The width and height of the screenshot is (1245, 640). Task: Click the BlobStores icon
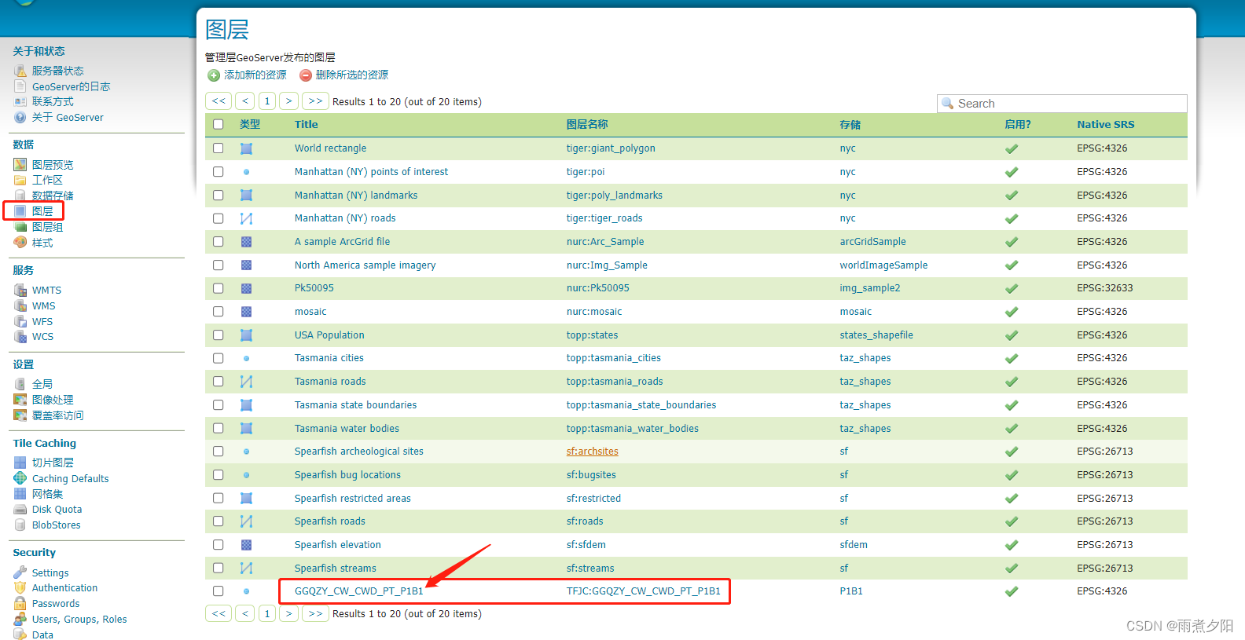point(20,525)
